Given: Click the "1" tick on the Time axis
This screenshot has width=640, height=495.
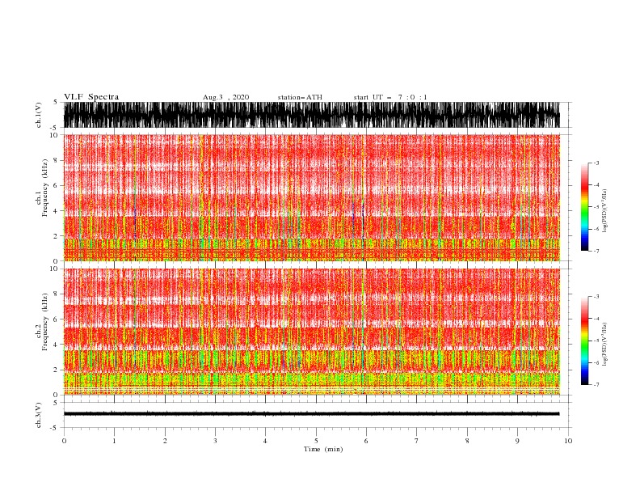Looking at the screenshot, I should (x=114, y=441).
